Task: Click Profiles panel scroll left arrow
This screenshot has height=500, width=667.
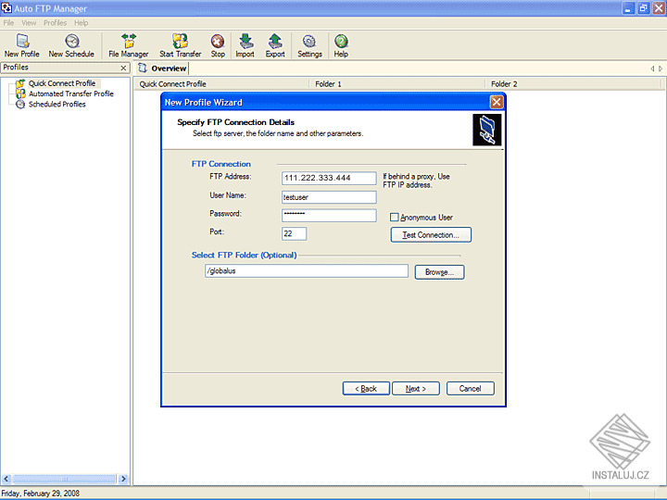Action: [6, 479]
